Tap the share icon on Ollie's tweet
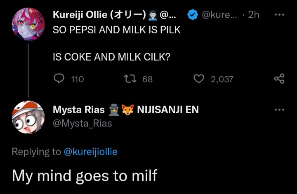The width and height of the screenshot is (297, 194). click(279, 79)
